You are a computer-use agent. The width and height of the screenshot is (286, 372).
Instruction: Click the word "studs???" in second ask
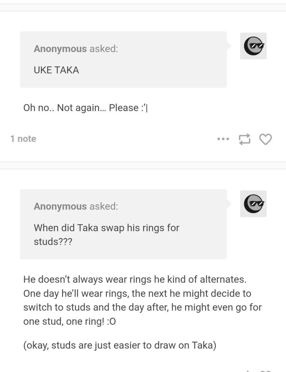tap(53, 242)
